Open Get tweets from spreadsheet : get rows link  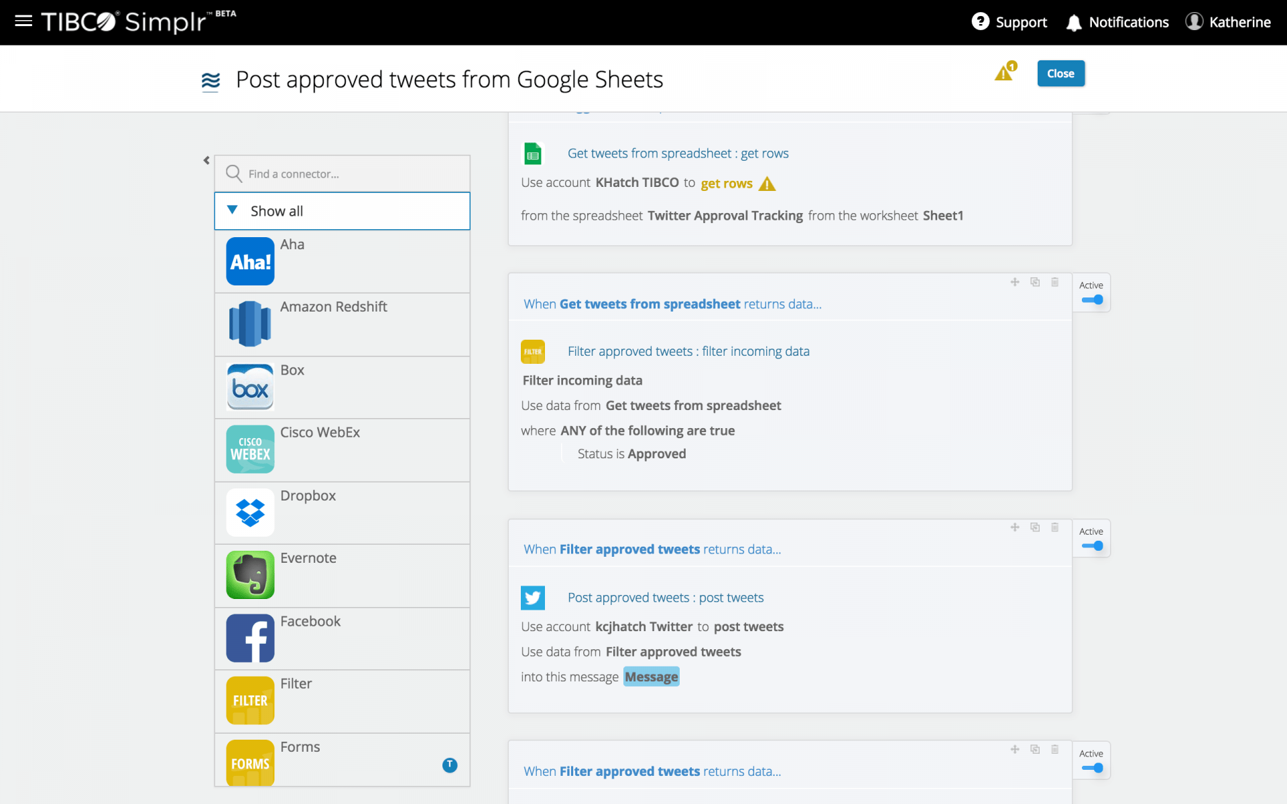(x=678, y=153)
